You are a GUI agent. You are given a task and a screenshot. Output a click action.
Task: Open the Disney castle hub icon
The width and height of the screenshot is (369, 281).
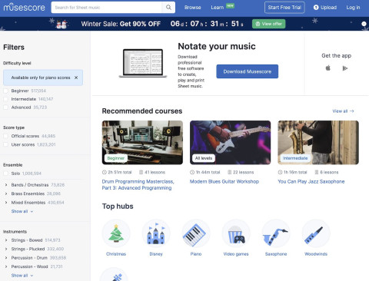click(156, 233)
